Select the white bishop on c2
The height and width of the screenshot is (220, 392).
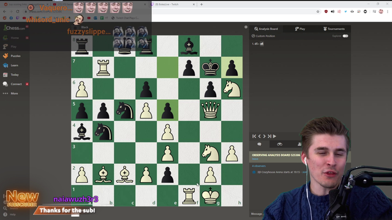[125, 174]
